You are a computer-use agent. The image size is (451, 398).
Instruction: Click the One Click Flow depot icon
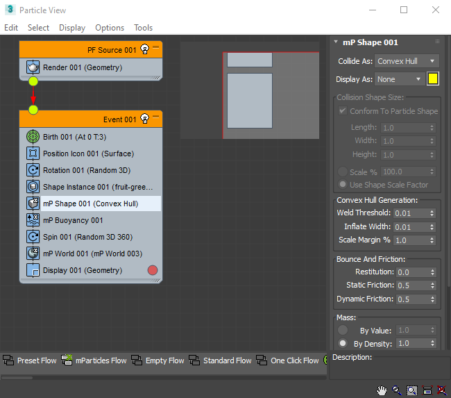(262, 360)
